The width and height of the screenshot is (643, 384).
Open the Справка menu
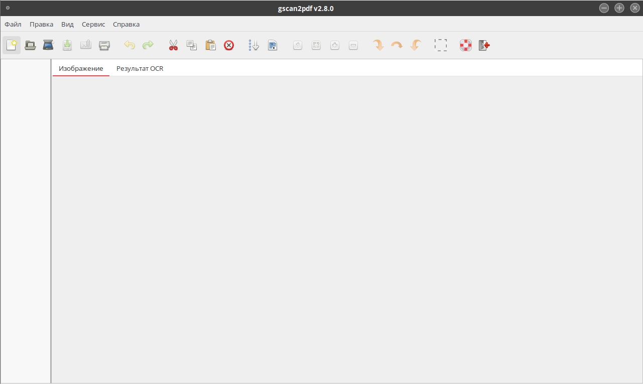point(126,24)
